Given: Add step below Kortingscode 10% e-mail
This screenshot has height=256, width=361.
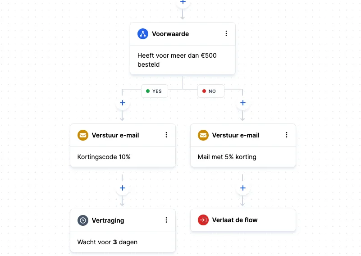Looking at the screenshot, I should tap(123, 188).
